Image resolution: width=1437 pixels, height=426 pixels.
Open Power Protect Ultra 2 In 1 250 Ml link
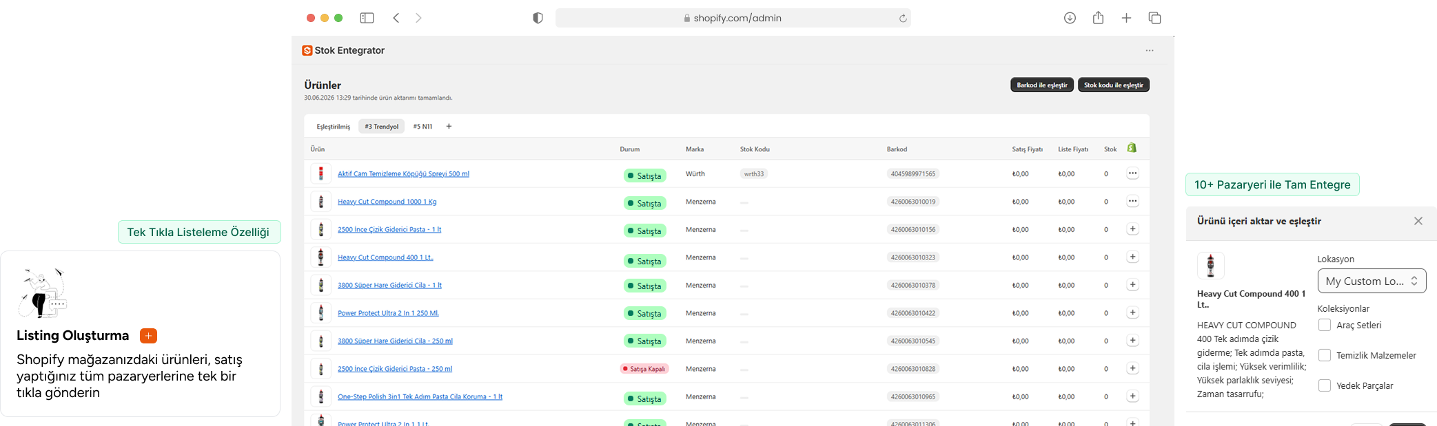[x=388, y=313]
